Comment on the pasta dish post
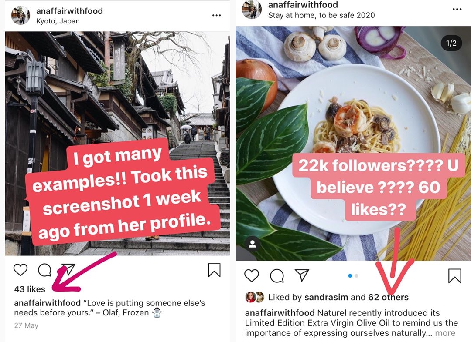Image resolution: width=471 pixels, height=342 pixels. [277, 275]
